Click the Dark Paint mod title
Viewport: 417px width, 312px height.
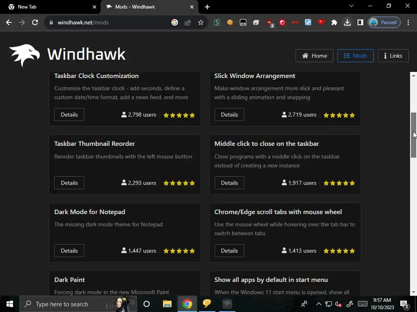coord(69,279)
